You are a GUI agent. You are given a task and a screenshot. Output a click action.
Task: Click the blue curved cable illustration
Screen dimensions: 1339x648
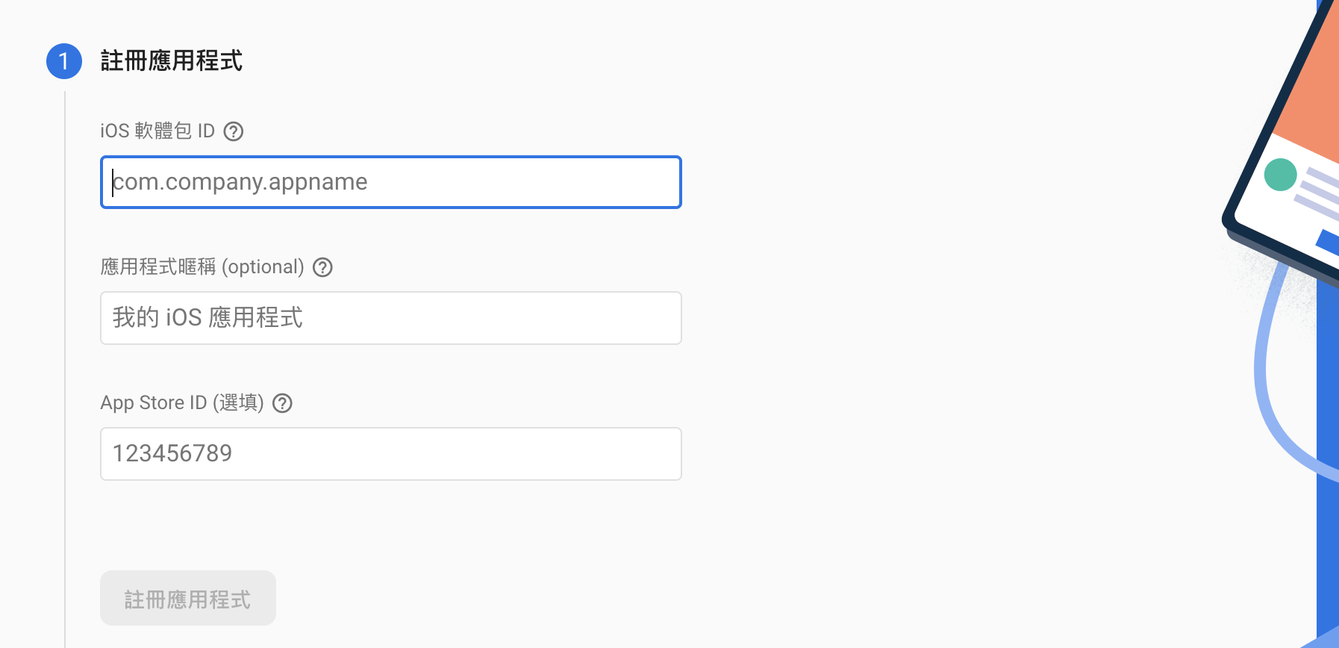(x=1267, y=373)
